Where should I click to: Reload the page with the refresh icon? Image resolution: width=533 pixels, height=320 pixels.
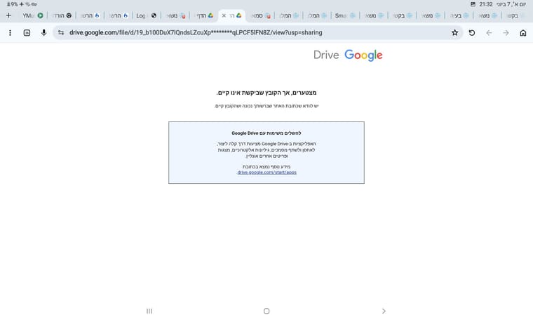[x=472, y=33]
